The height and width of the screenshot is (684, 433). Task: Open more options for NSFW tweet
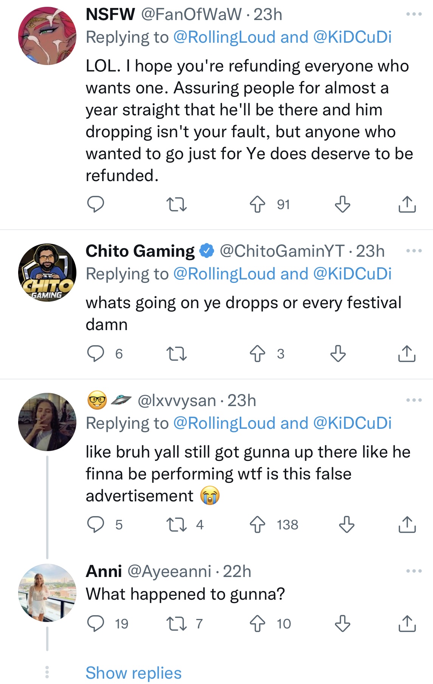pos(414,14)
